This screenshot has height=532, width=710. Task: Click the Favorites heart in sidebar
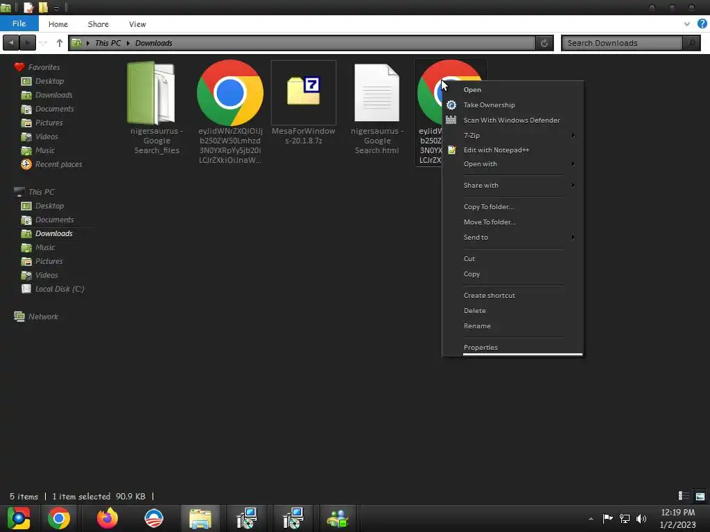[x=19, y=67]
